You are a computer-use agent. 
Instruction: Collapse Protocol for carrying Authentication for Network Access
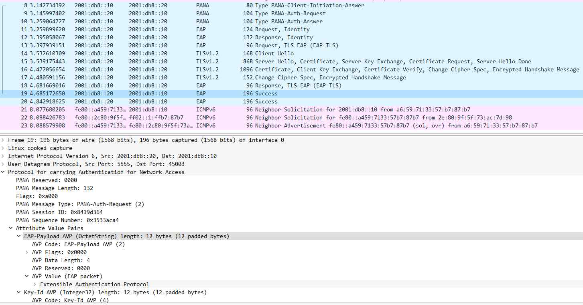[3, 172]
